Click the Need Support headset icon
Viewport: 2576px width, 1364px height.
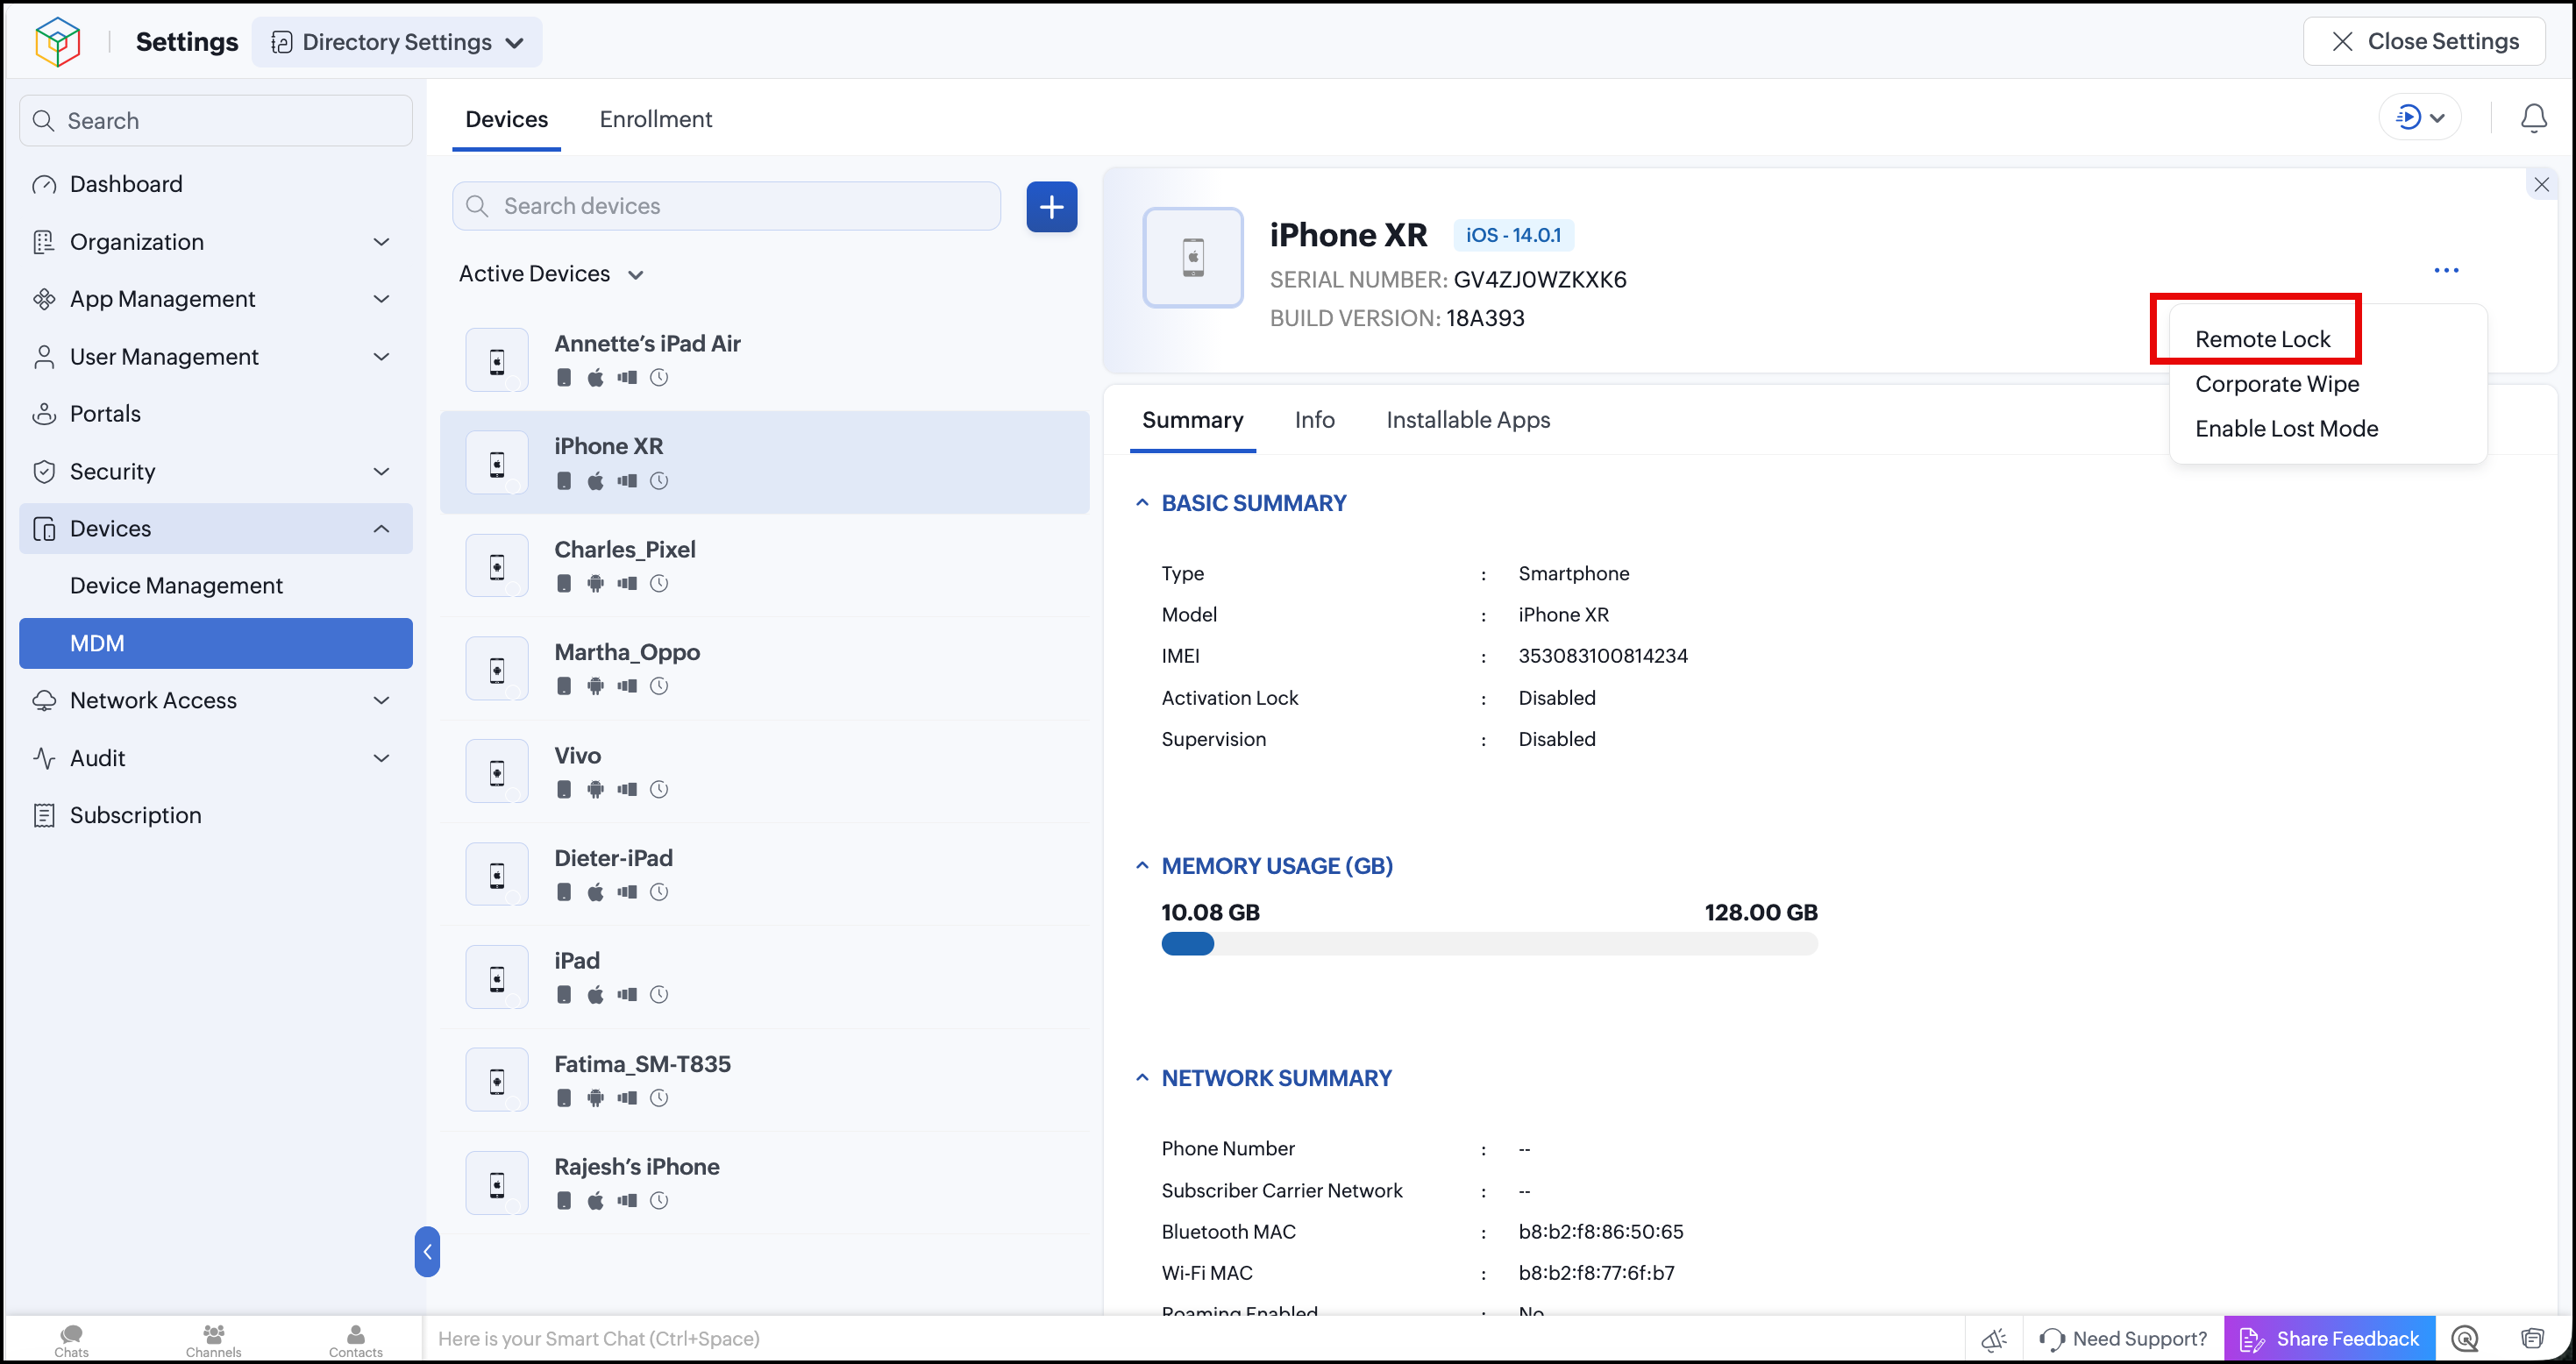(2052, 1339)
